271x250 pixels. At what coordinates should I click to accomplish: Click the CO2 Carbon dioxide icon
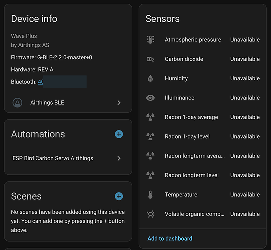150,59
